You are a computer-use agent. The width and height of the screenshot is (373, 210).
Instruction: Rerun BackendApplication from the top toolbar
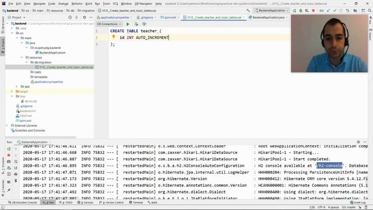(294, 10)
